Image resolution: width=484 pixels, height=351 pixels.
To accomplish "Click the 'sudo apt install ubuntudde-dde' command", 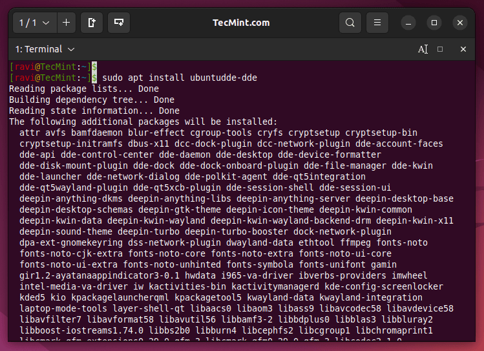I will pyautogui.click(x=180, y=78).
